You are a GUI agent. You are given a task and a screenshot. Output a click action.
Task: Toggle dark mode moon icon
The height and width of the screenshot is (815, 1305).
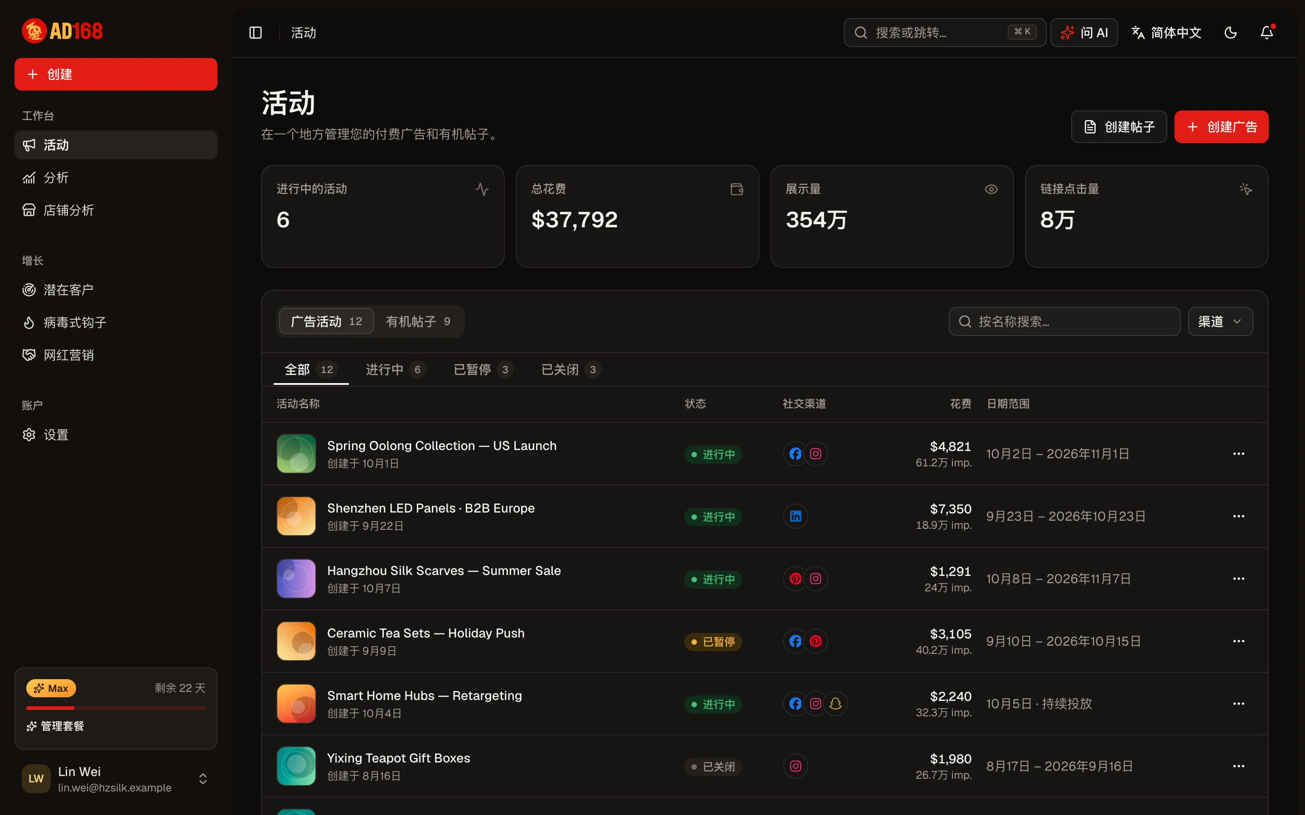pyautogui.click(x=1231, y=33)
